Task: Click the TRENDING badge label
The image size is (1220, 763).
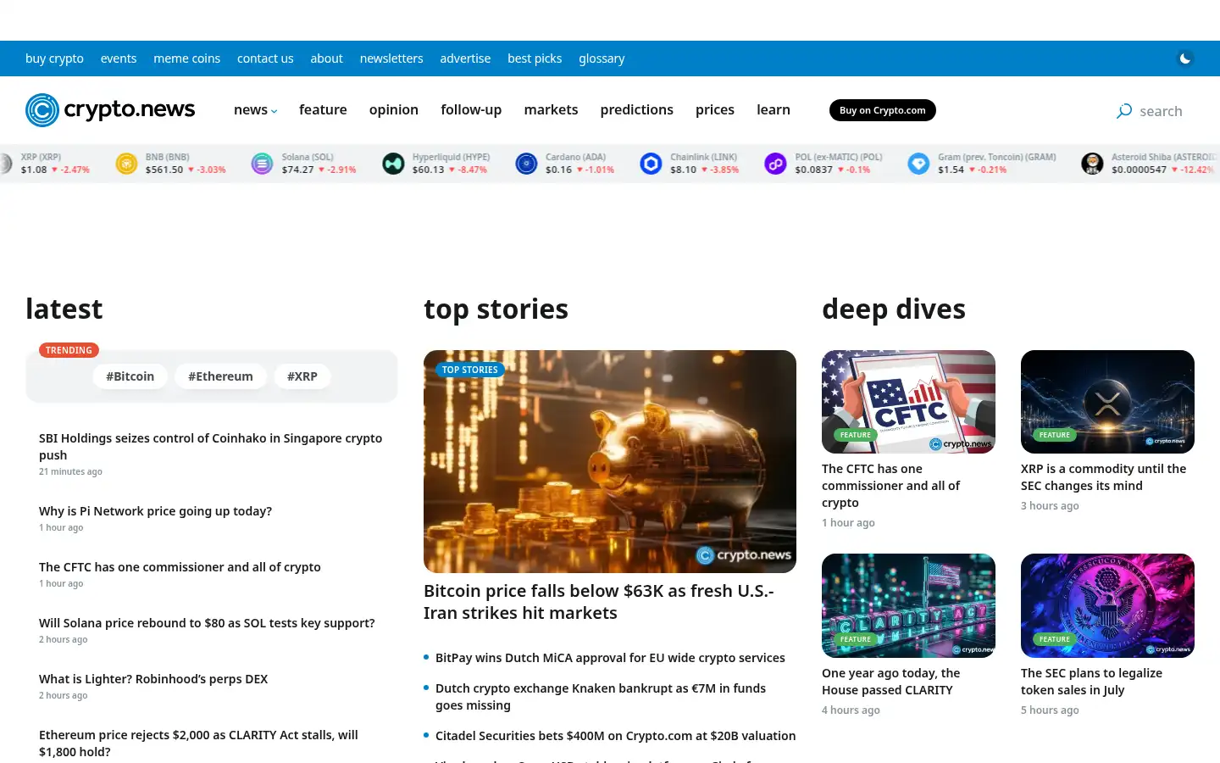Action: 69,350
